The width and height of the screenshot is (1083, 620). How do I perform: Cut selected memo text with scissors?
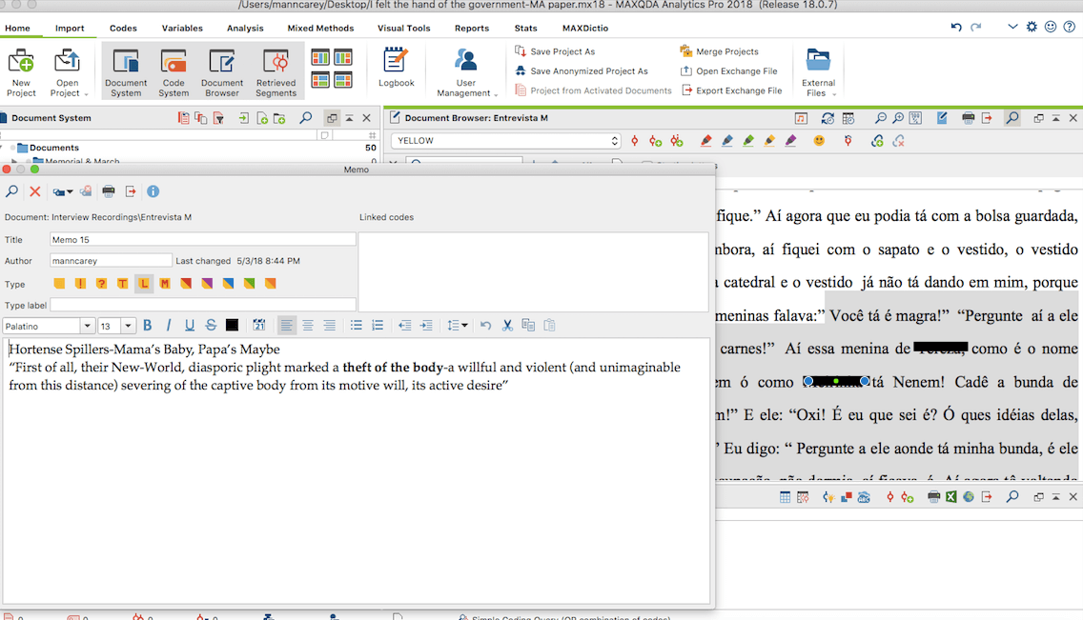click(507, 325)
